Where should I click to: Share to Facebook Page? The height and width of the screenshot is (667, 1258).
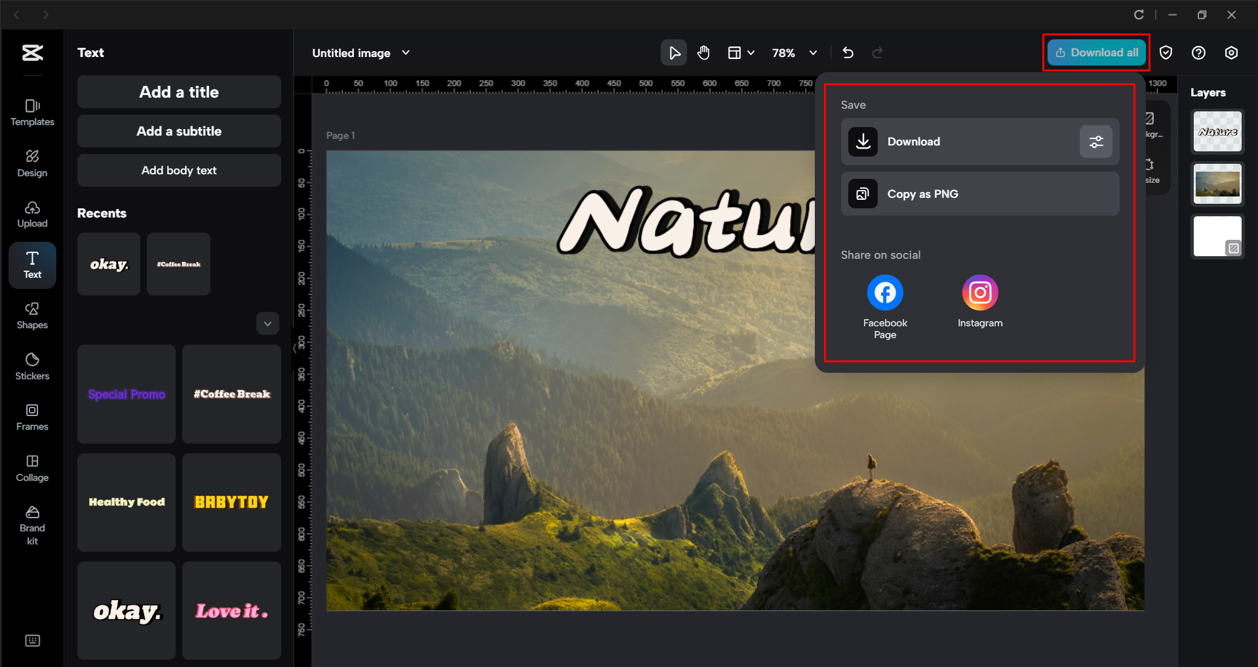(884, 293)
